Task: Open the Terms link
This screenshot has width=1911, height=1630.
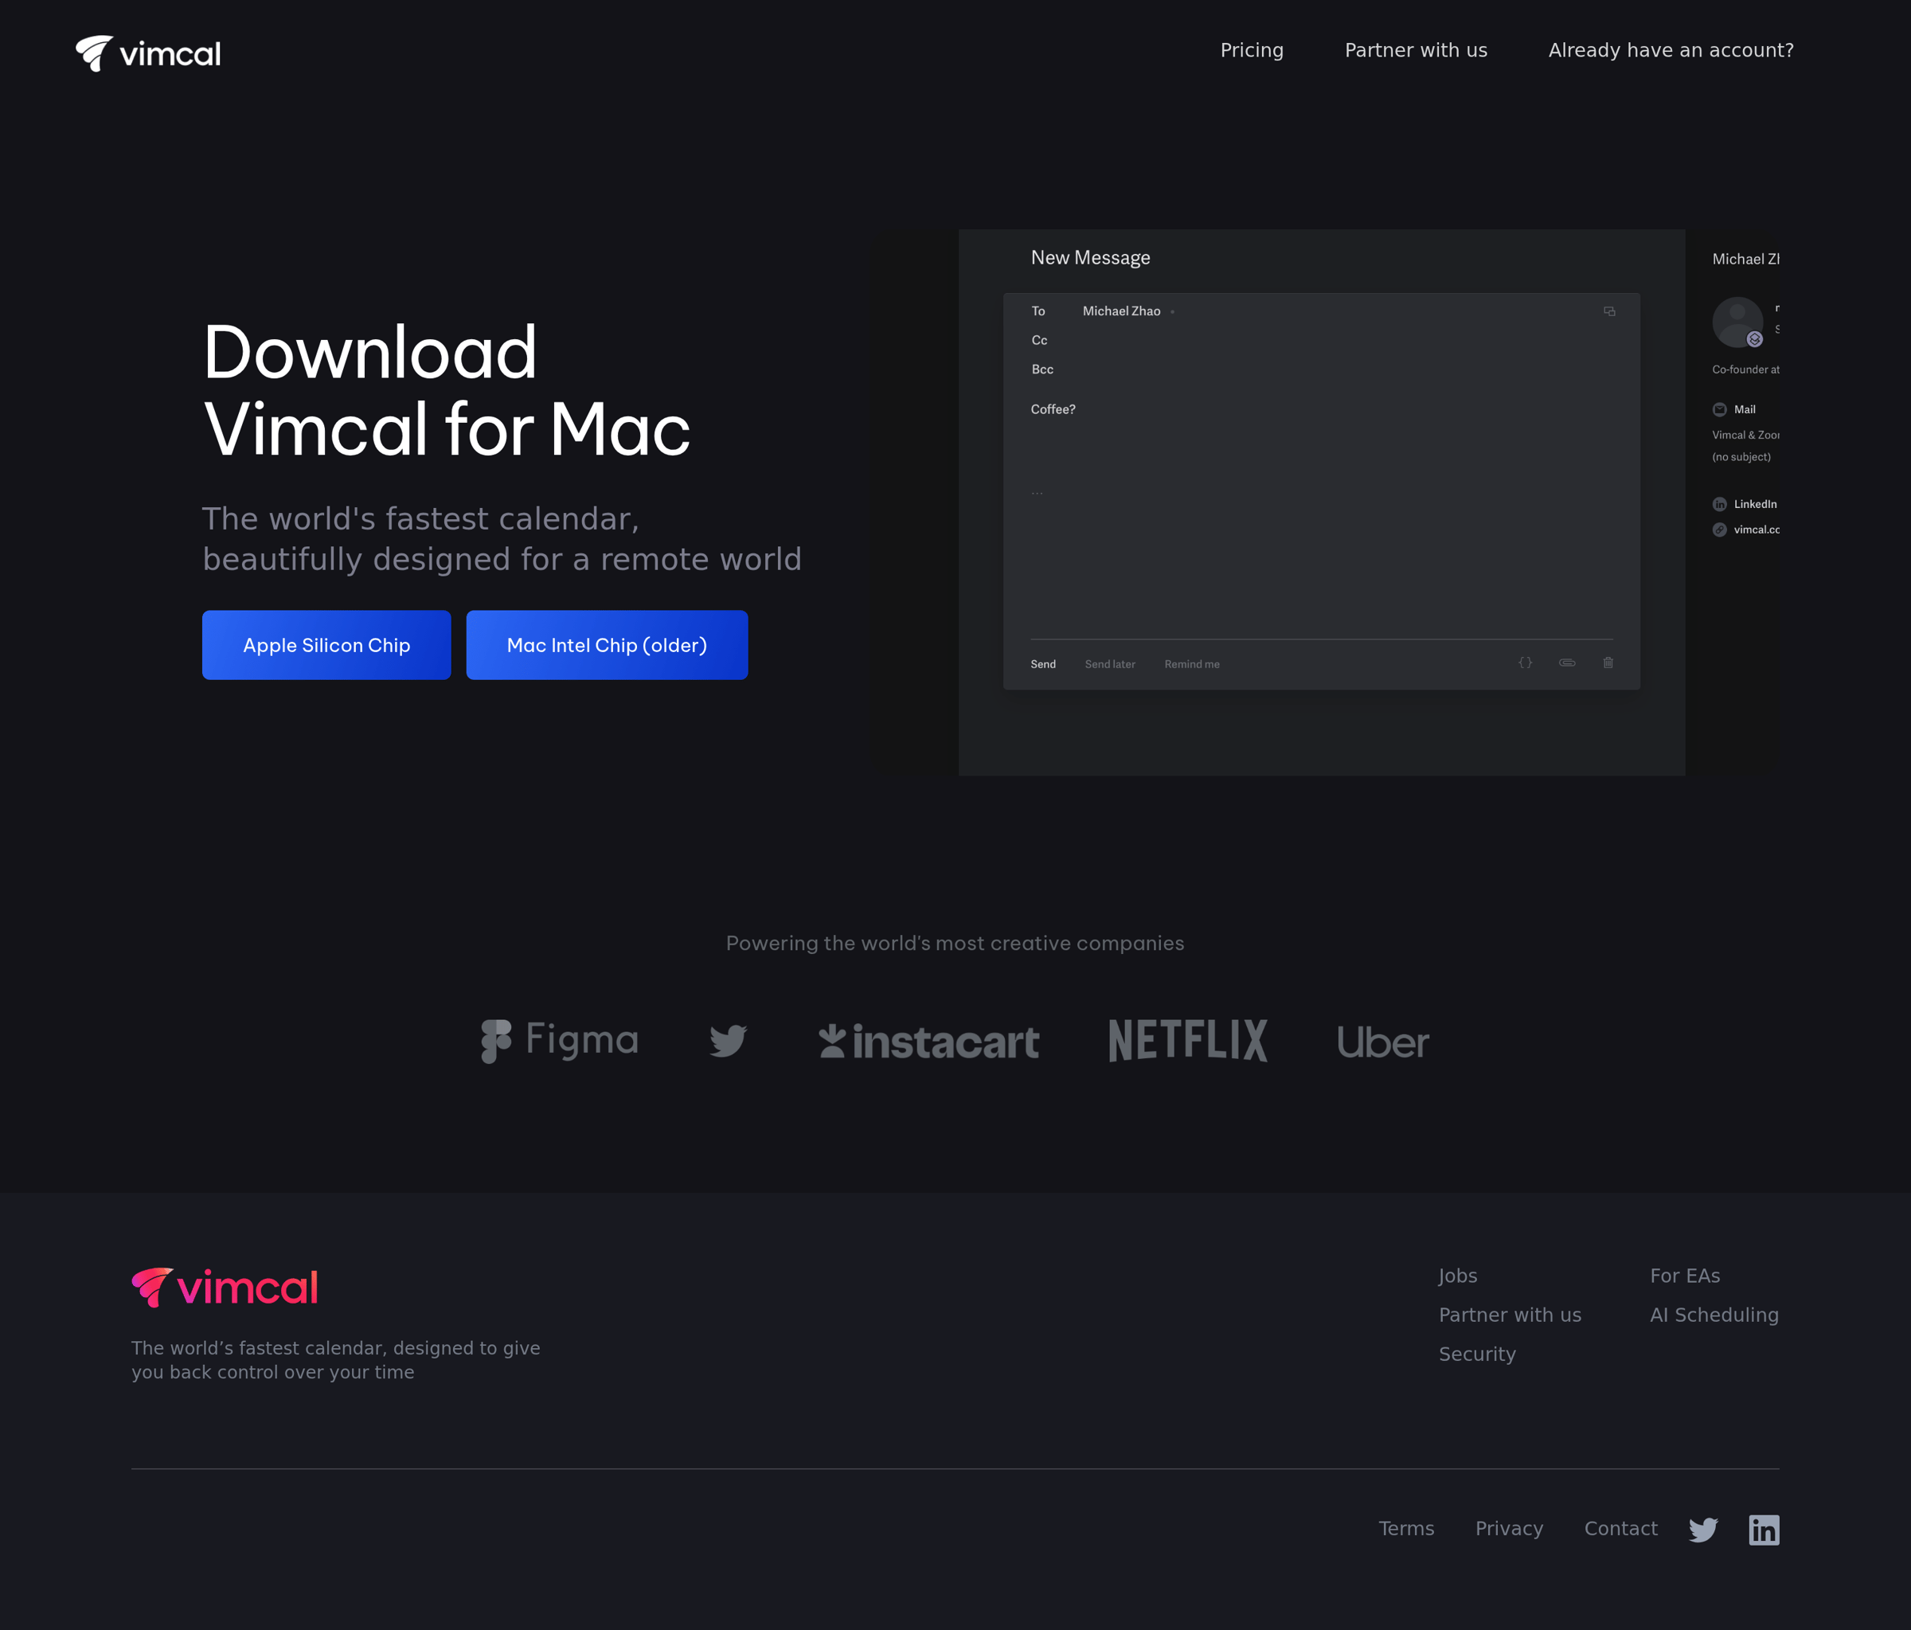Action: click(x=1405, y=1529)
